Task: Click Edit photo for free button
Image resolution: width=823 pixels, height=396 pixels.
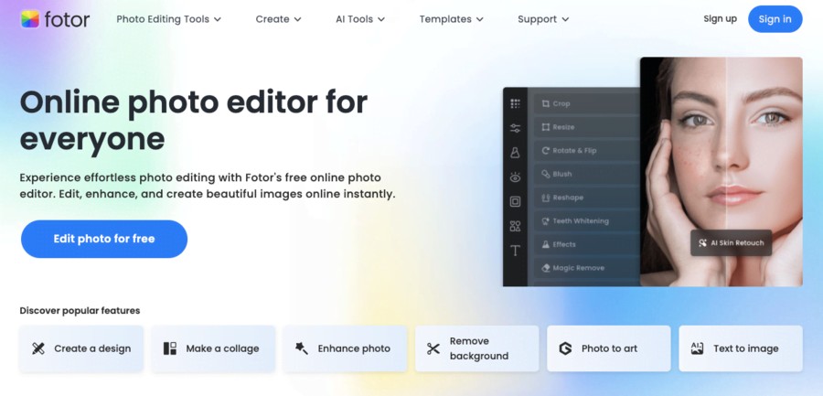Action: point(104,239)
